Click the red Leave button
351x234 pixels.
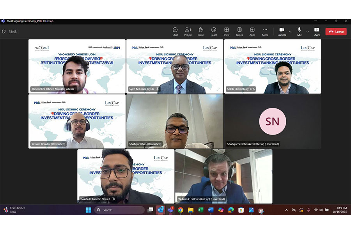(336, 32)
